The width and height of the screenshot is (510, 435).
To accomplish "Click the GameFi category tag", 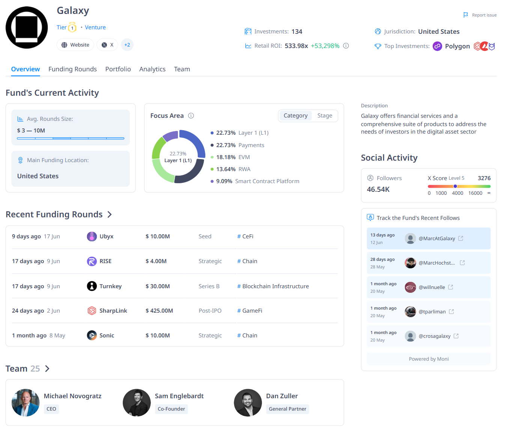I will [x=250, y=311].
